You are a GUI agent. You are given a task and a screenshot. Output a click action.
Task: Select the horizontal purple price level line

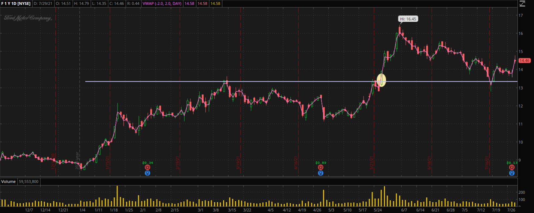pos(301,81)
